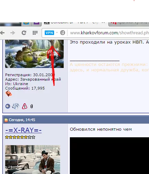Click the post text 'Обновился непонятно чем'
Screen dimensions: 149x174
[x=101, y=129]
